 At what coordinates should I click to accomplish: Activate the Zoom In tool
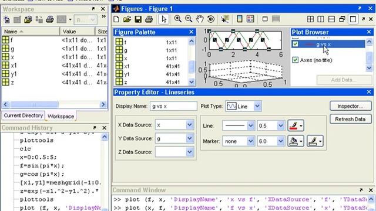point(177,19)
